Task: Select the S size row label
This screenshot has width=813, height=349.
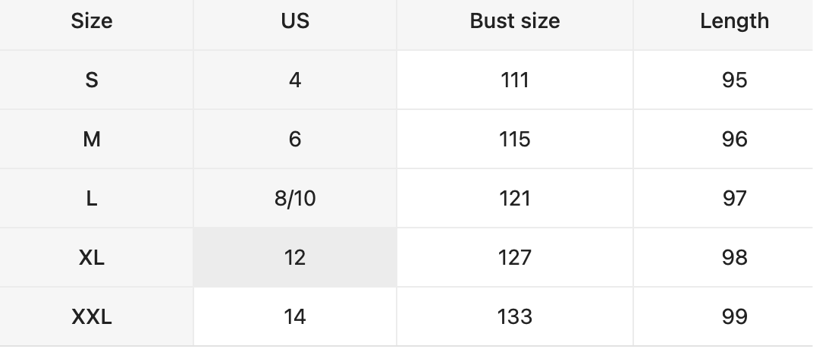Action: click(x=92, y=80)
